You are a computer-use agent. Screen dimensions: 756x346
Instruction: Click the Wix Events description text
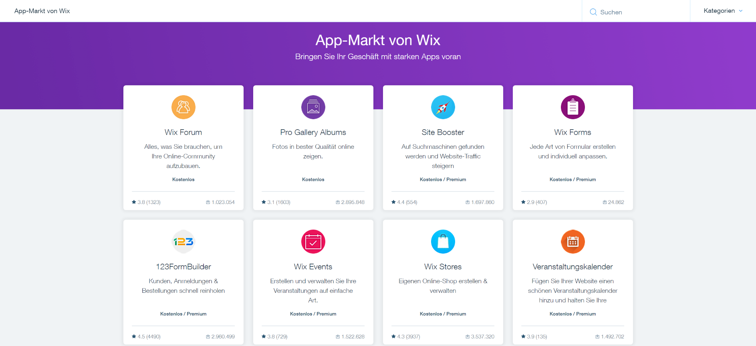coord(313,291)
